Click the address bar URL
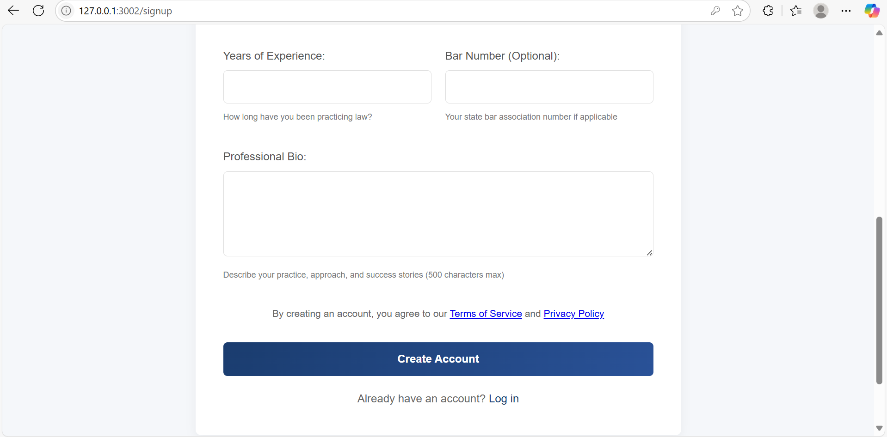This screenshot has width=887, height=437. click(x=125, y=11)
